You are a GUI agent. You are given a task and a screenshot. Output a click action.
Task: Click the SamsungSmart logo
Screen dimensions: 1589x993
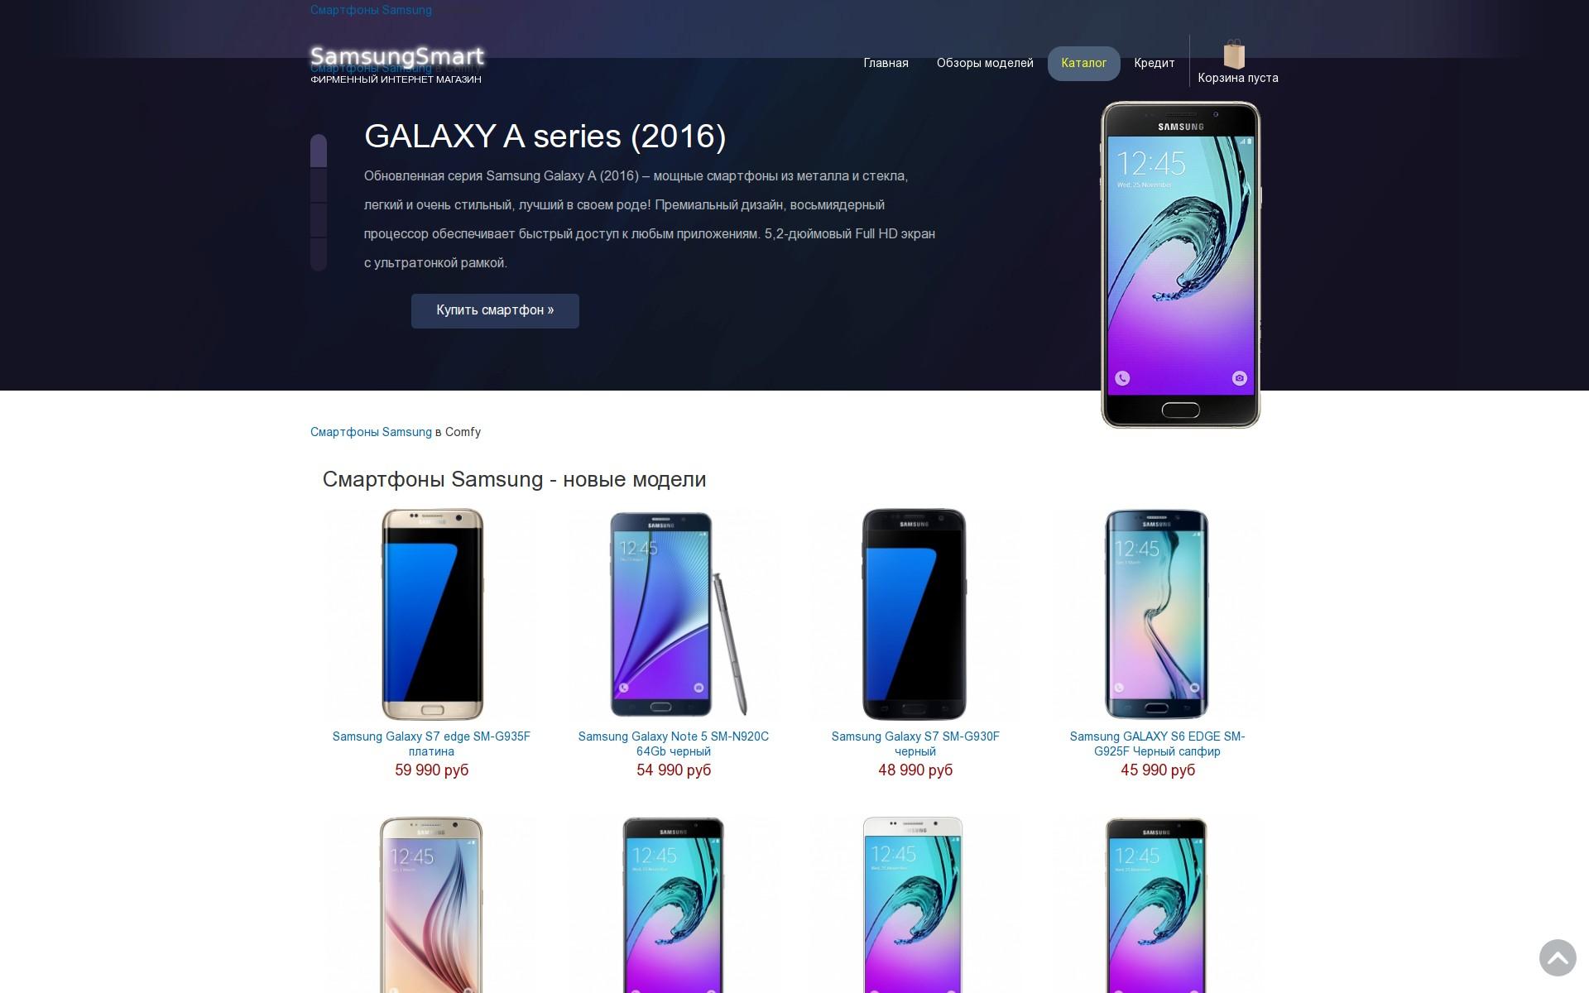[397, 57]
